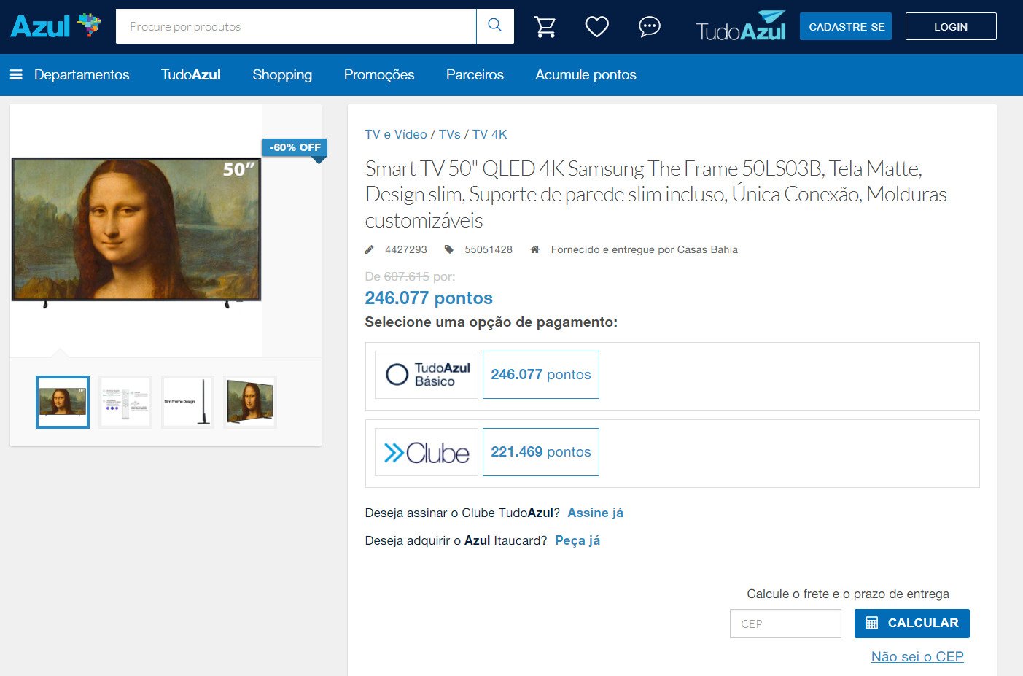Select the remote control specs thumbnail

tap(125, 402)
